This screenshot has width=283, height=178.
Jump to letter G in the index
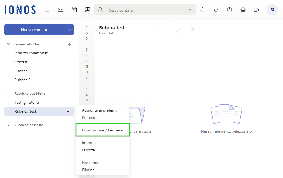click(x=87, y=66)
